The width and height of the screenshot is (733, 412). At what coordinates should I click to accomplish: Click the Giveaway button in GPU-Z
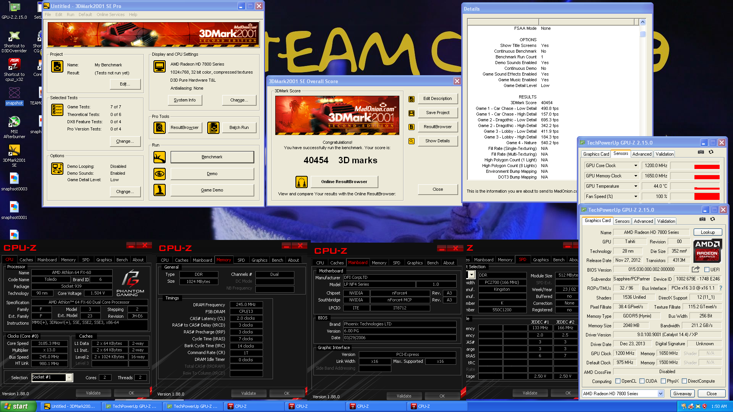[x=682, y=394]
